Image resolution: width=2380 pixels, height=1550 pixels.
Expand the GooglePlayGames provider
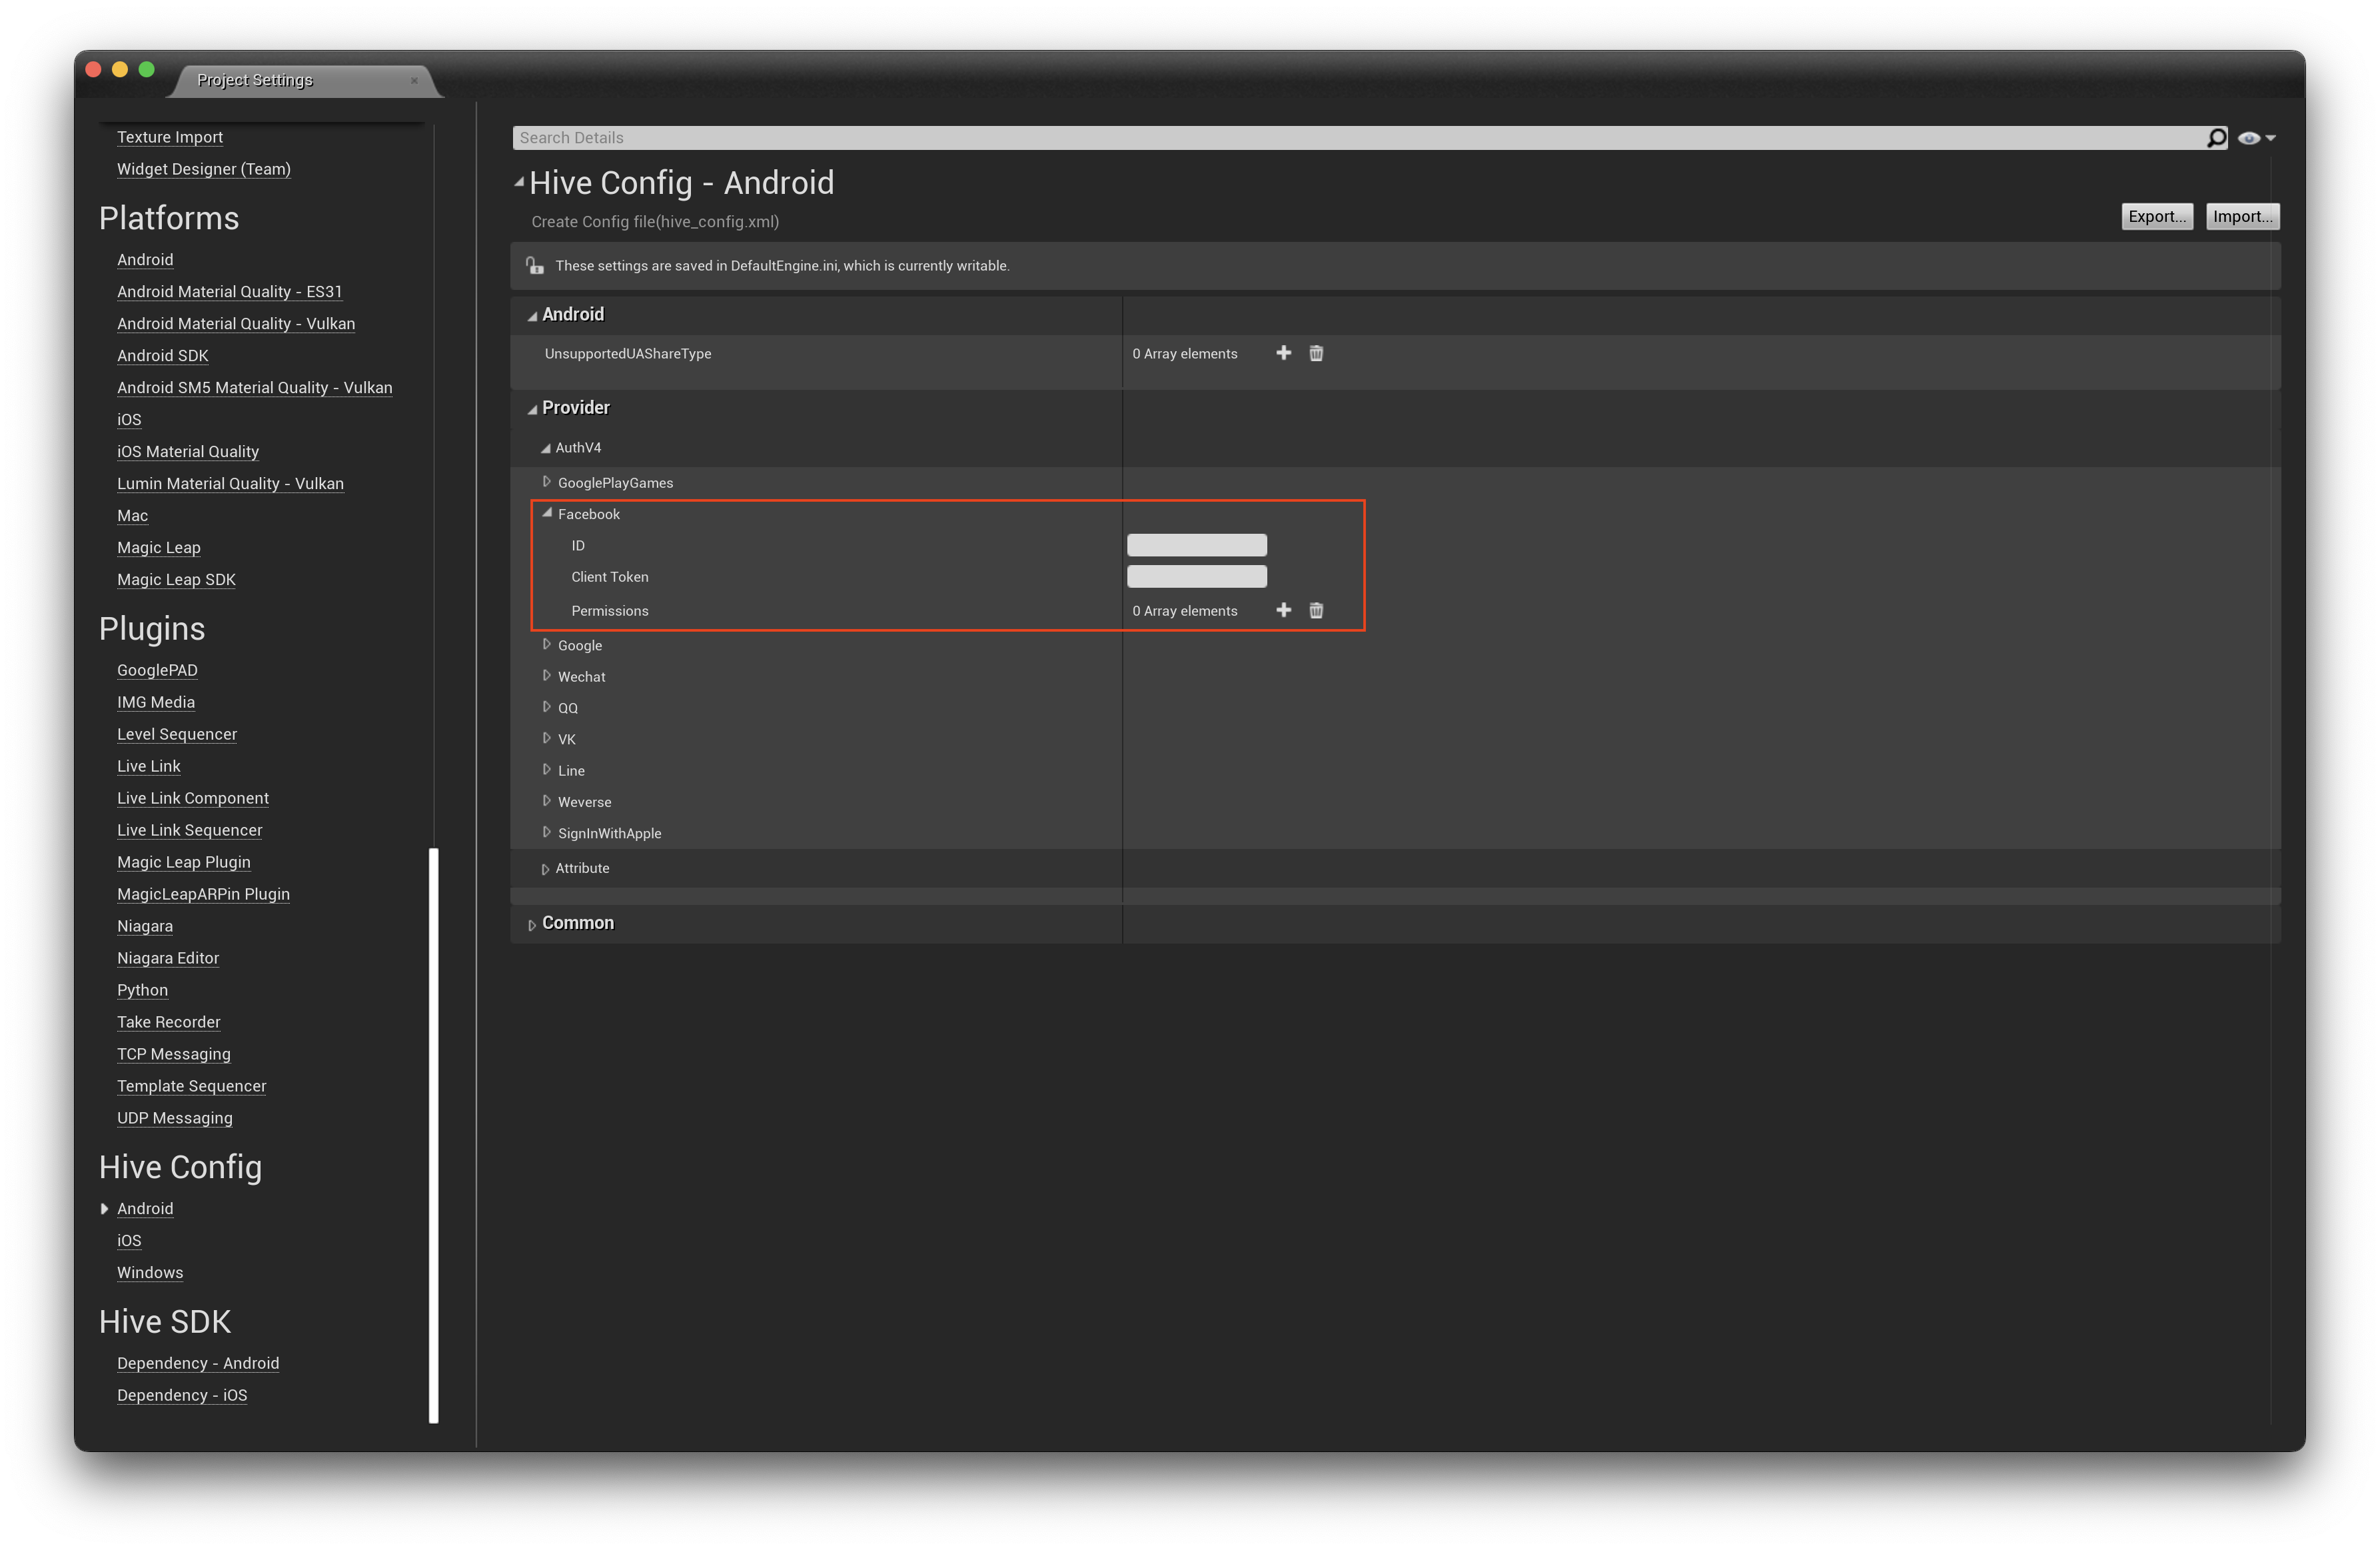[547, 482]
